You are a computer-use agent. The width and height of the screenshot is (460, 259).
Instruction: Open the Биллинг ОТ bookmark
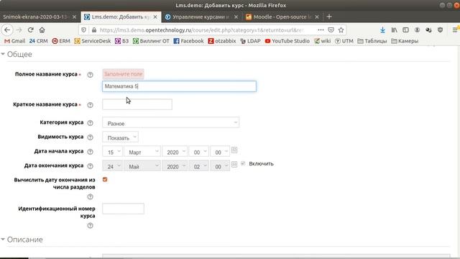click(151, 41)
